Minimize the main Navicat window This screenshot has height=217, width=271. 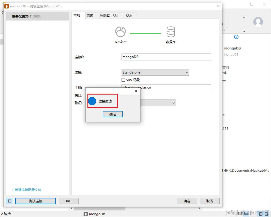click(x=240, y=4)
